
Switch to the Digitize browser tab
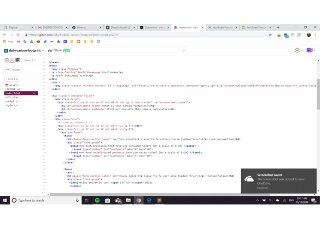[18, 27]
